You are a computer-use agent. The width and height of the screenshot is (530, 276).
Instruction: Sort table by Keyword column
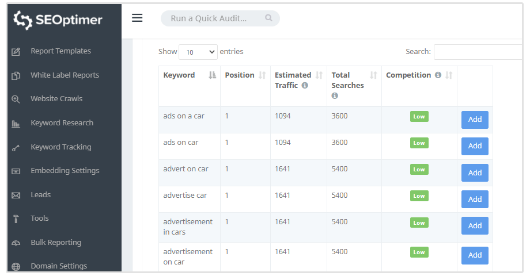[211, 75]
